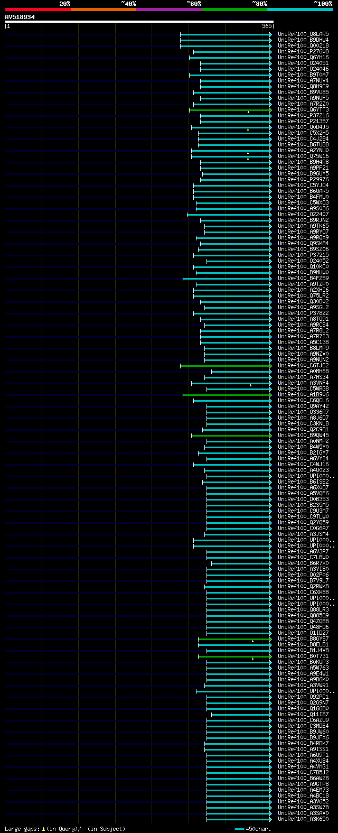Screen dimensions: 338x833
Task: Open hit UniRef100_B0KUP3
Action: click(303, 662)
